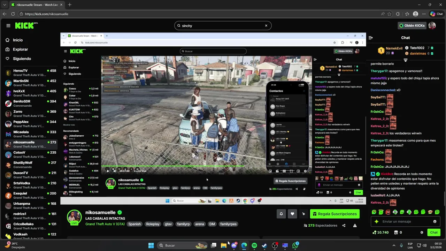
Task: Open Siguiendo in the sidebar
Action: tap(18, 59)
